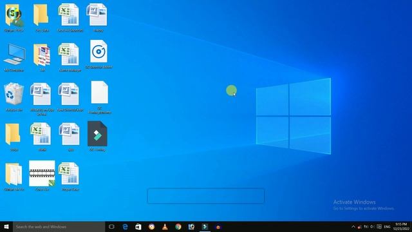Open Google Chrome from the taskbar

coord(178,227)
